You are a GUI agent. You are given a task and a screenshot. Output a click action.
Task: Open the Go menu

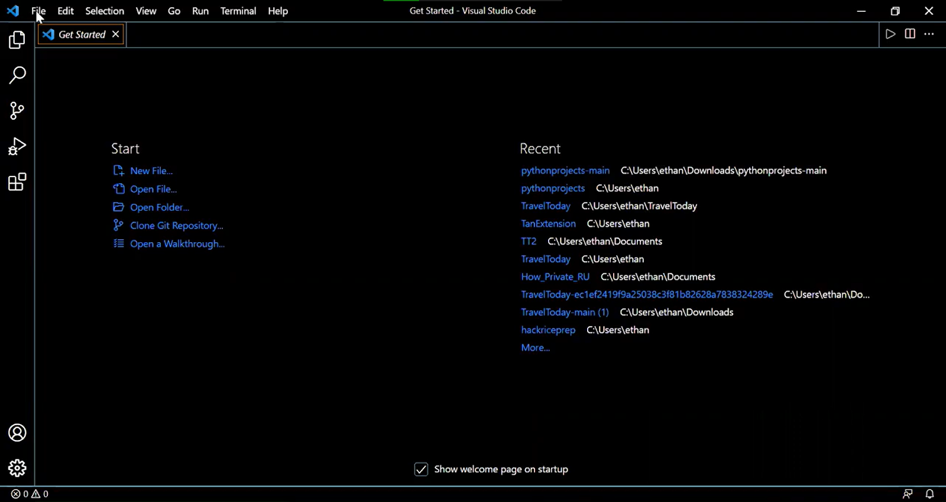tap(174, 11)
